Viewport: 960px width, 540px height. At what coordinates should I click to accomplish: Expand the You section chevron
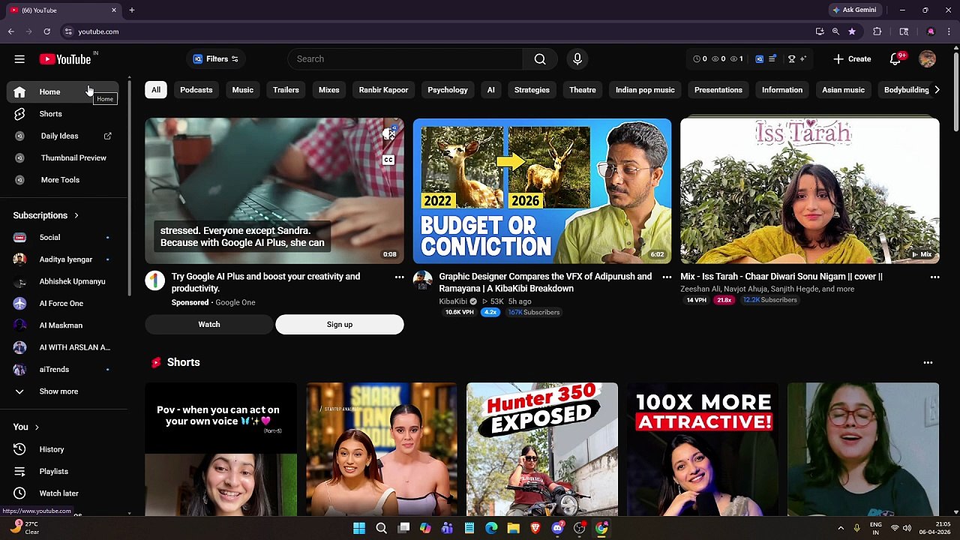point(37,427)
